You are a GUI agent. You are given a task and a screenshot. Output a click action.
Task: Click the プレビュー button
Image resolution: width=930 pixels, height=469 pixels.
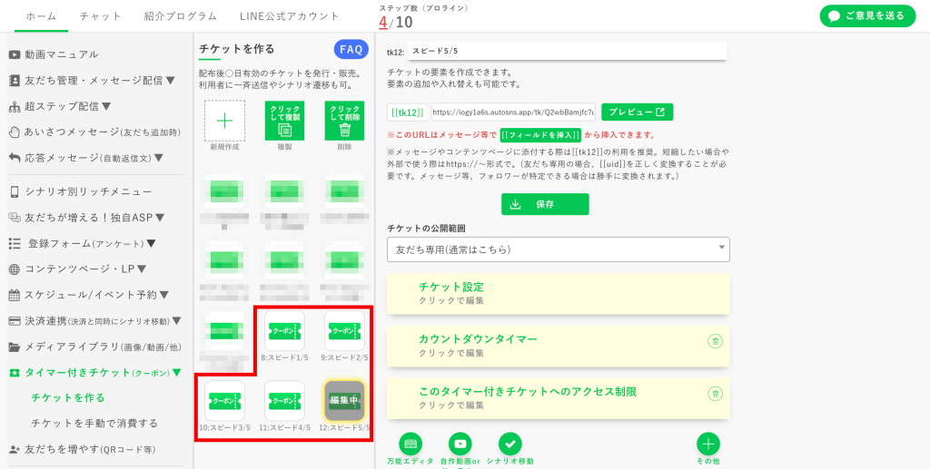click(637, 112)
